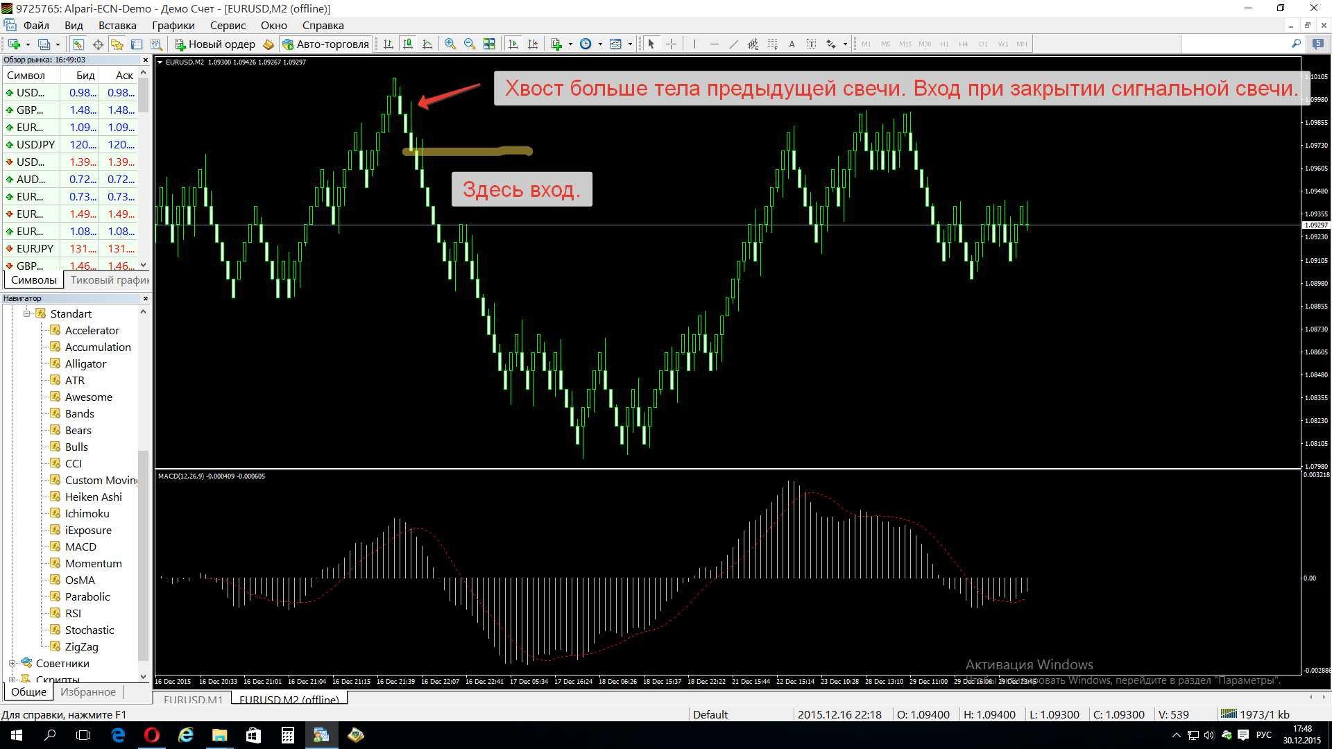Select the Heiken Ashi indicator
This screenshot has height=749, width=1332.
point(93,497)
